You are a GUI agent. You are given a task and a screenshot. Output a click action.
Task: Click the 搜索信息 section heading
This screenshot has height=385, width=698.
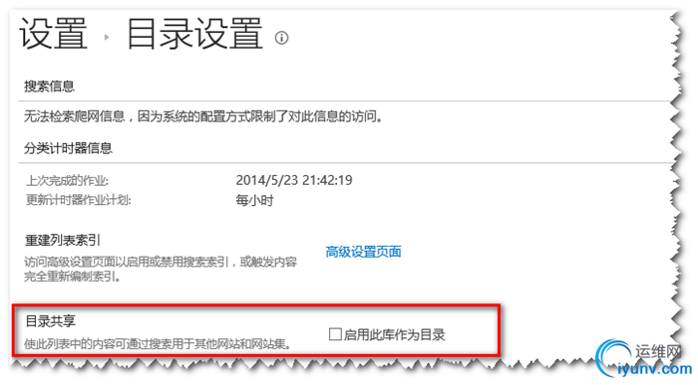(x=49, y=86)
